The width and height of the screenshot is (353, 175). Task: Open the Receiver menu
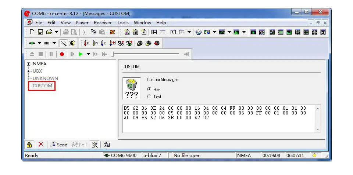(x=103, y=23)
